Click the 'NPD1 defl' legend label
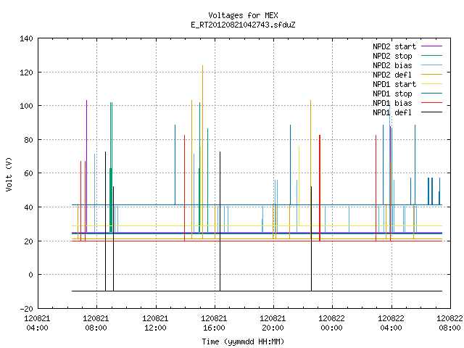 coord(392,113)
